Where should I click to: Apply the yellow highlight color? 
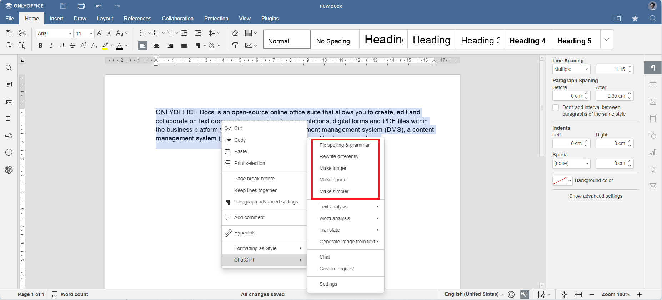pyautogui.click(x=105, y=45)
